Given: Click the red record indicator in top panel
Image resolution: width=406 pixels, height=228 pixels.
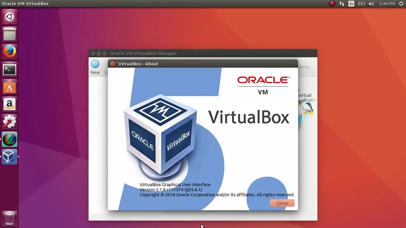Looking at the screenshot, I should [x=332, y=4].
